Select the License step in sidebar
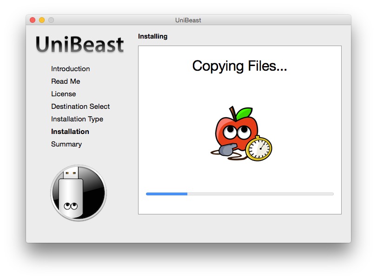Screen dimensions: 377x280 [63, 94]
